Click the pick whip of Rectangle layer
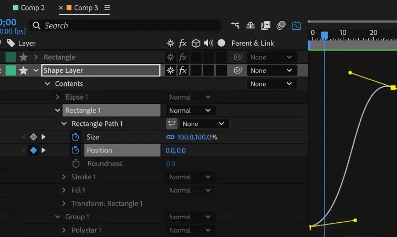Screen dimensions: 397x237 click(237, 57)
